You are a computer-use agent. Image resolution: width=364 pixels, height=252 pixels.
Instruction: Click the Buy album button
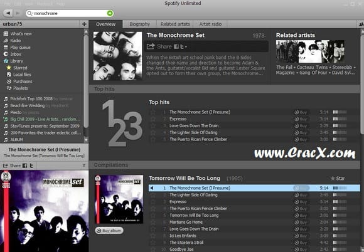pyautogui.click(x=109, y=231)
